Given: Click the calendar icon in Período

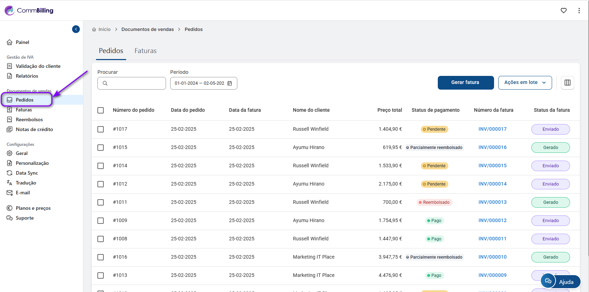Looking at the screenshot, I should (230, 83).
